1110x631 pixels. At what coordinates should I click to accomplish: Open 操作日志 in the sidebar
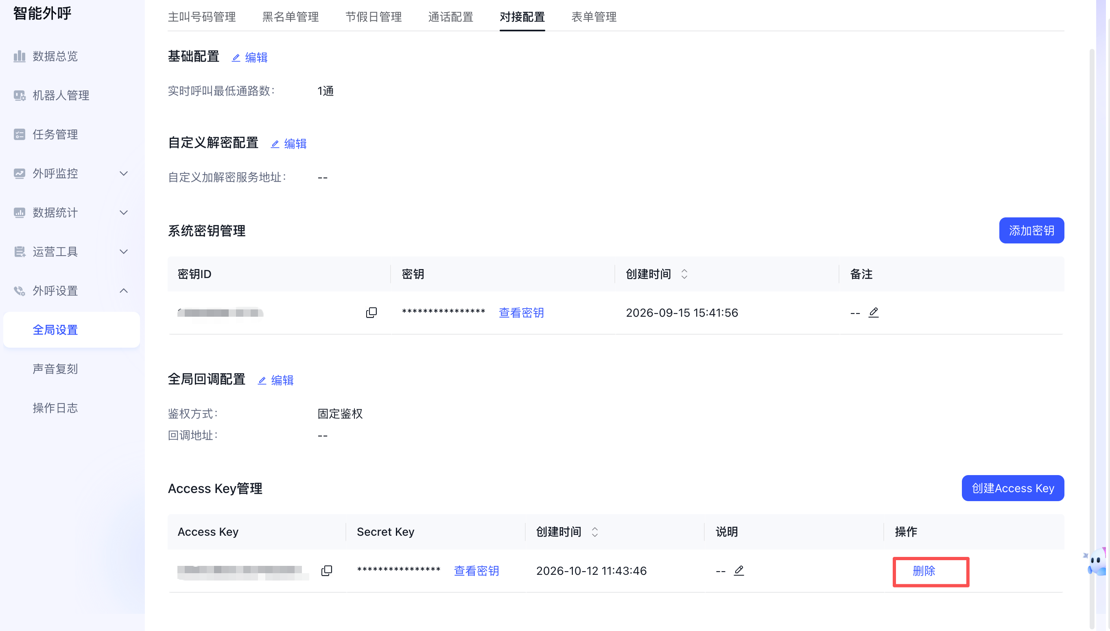[55, 408]
